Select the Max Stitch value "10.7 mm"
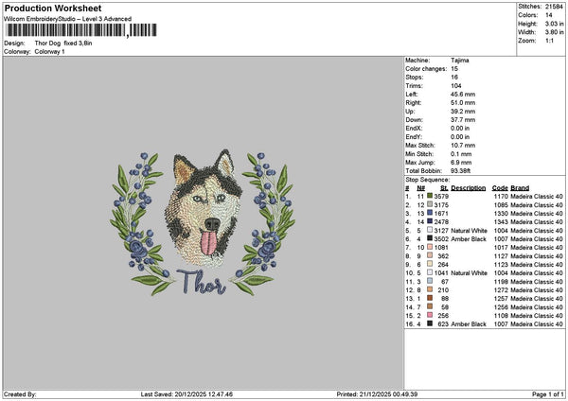This screenshot has height=401, width=568. click(x=463, y=146)
